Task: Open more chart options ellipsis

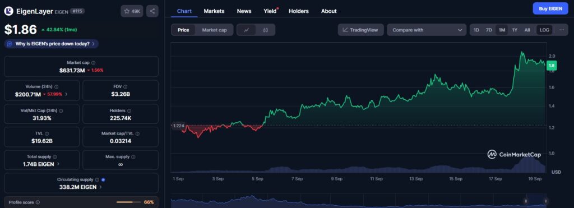Action: tap(562, 30)
